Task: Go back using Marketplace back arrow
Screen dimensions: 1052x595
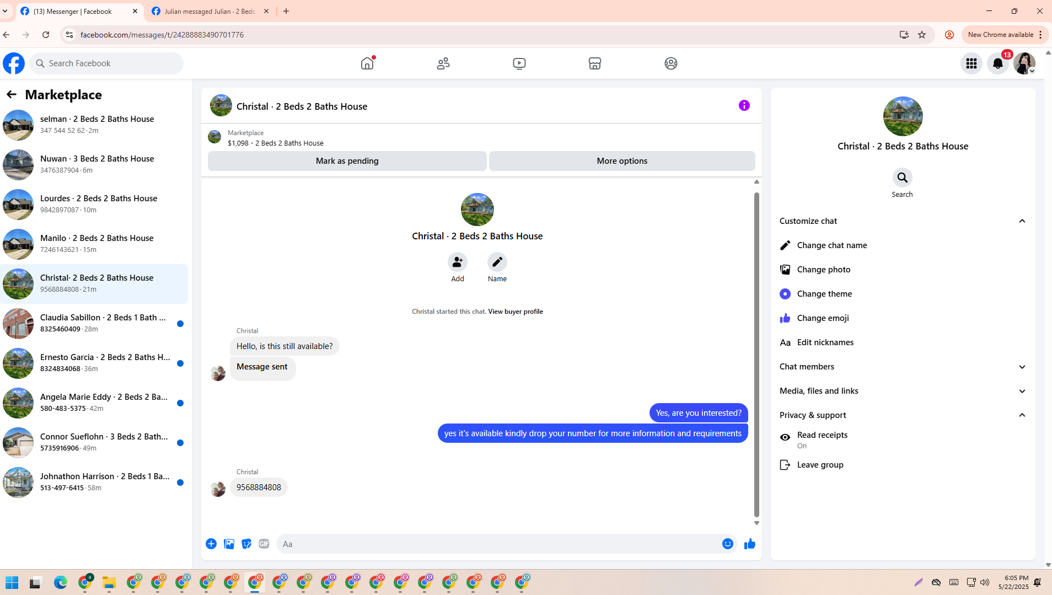Action: (x=12, y=94)
